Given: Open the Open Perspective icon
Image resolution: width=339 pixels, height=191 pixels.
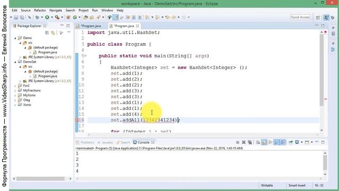Looking at the screenshot, I should point(318,18).
